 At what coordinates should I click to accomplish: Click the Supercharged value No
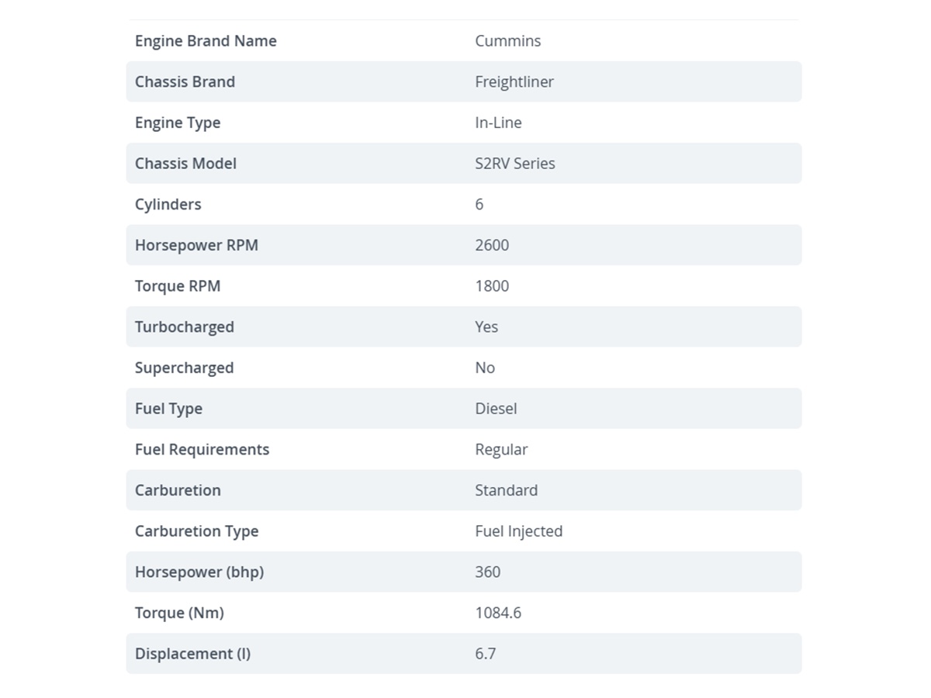pos(485,368)
